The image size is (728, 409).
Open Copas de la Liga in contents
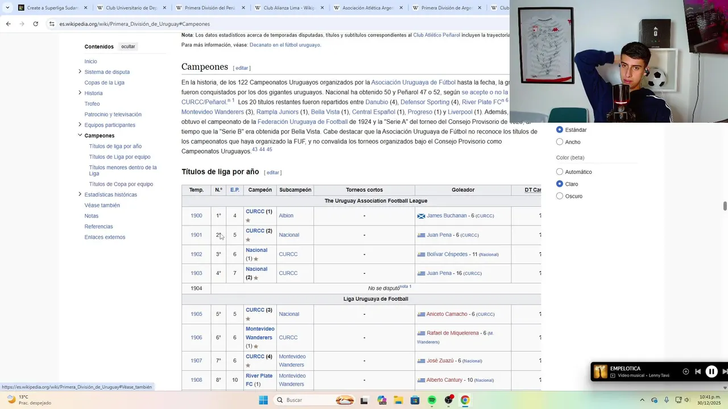coord(105,82)
